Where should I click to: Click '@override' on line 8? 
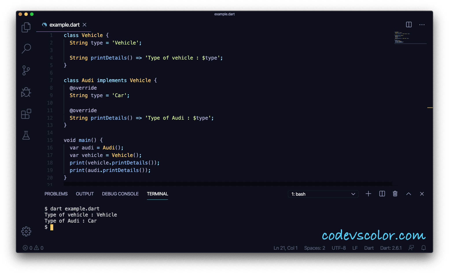83,88
